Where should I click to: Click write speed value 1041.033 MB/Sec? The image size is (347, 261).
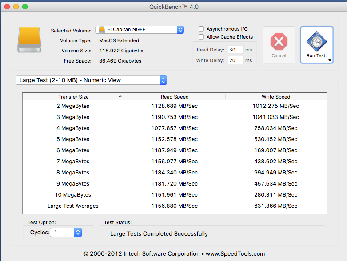(x=276, y=117)
